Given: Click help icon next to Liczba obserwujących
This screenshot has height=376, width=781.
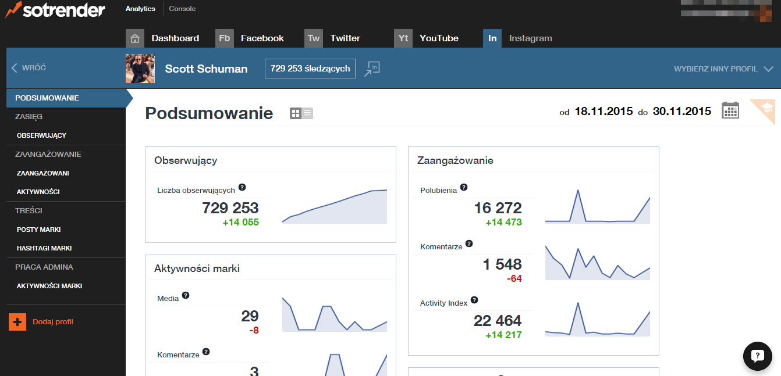Looking at the screenshot, I should pyautogui.click(x=242, y=188).
